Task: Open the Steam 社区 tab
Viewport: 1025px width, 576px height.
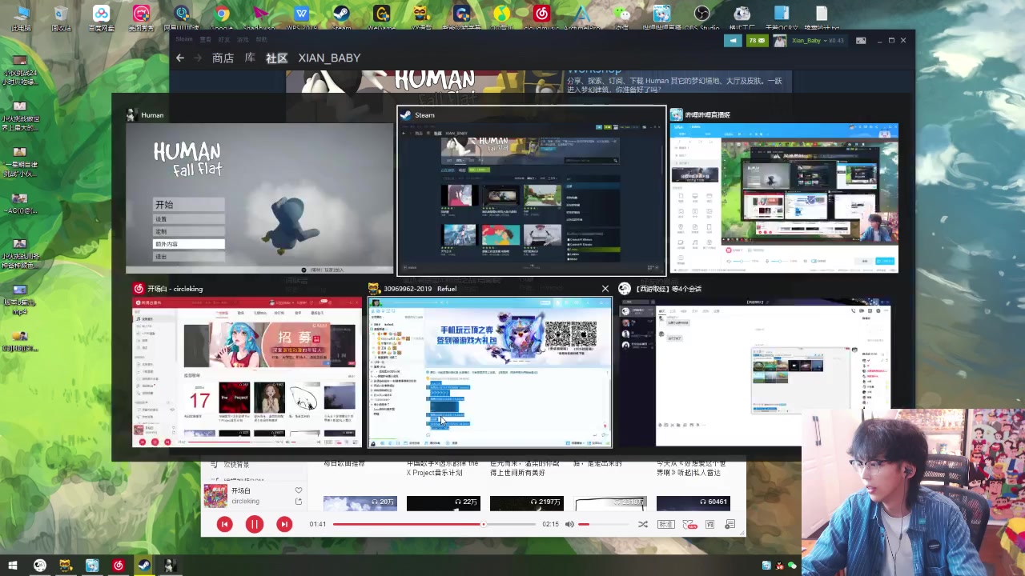Action: (276, 58)
